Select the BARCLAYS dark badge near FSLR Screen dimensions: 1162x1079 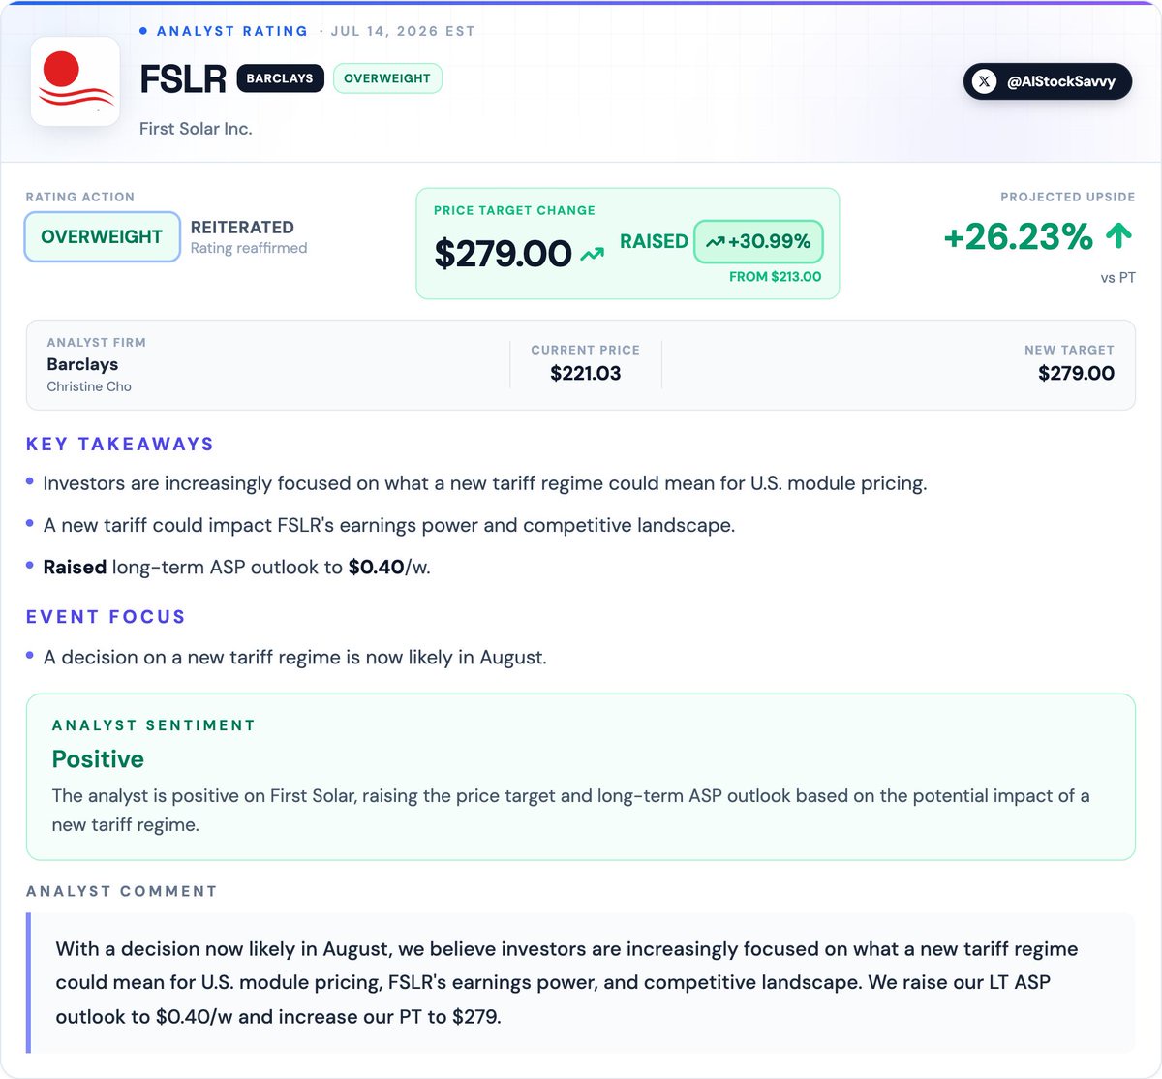(280, 78)
